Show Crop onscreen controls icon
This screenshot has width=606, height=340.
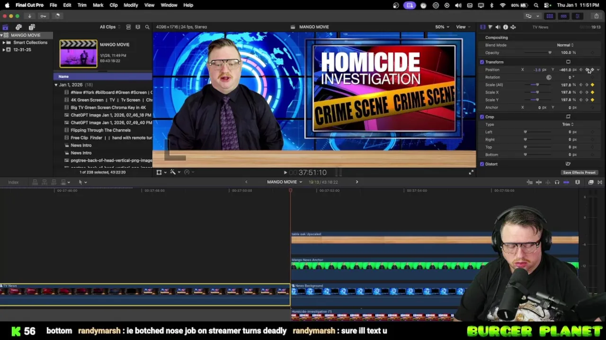tap(568, 117)
